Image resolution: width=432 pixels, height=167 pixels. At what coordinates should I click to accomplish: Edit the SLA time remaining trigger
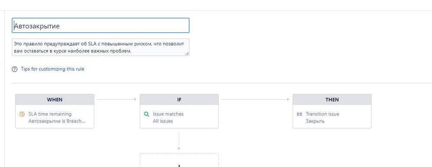50,114
